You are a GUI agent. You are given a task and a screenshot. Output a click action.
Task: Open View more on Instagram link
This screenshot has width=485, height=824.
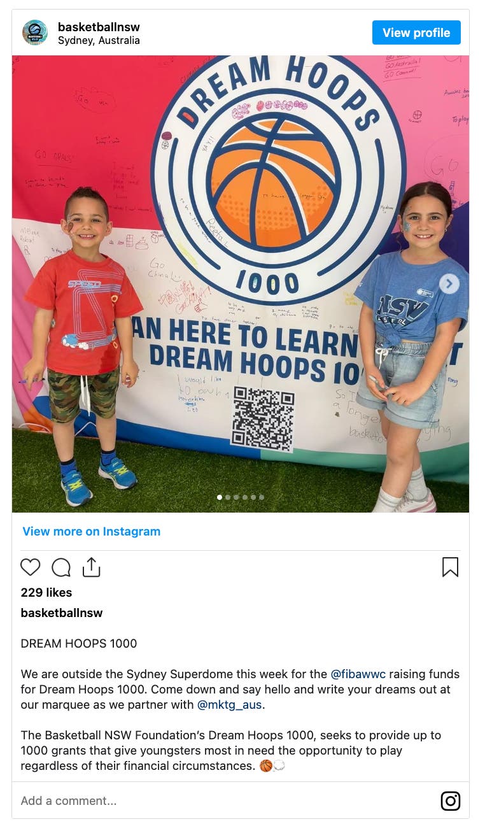click(x=92, y=531)
